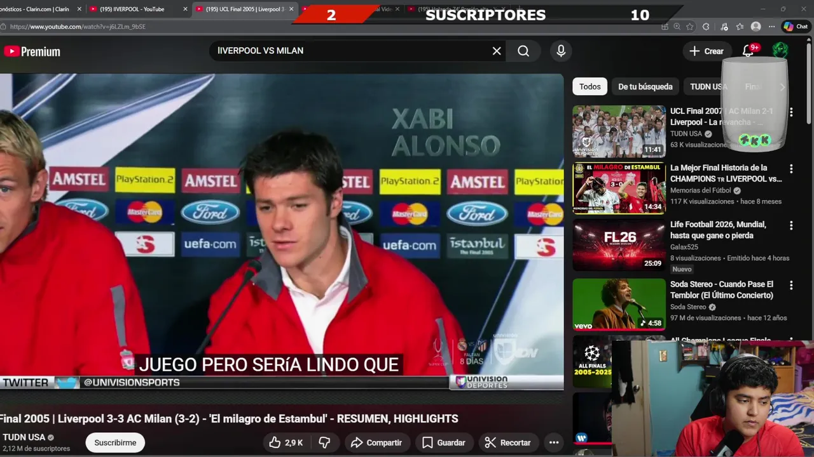814x457 pixels.
Task: Click '2,12 M de suscriptores' text
Action: [x=35, y=449]
